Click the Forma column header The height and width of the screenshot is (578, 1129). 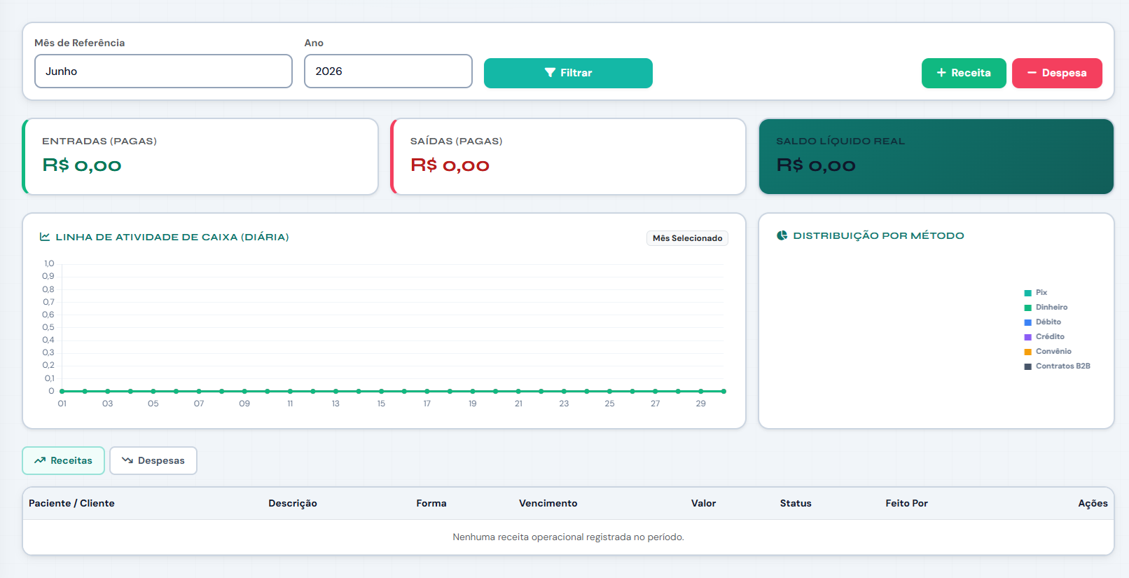(431, 503)
